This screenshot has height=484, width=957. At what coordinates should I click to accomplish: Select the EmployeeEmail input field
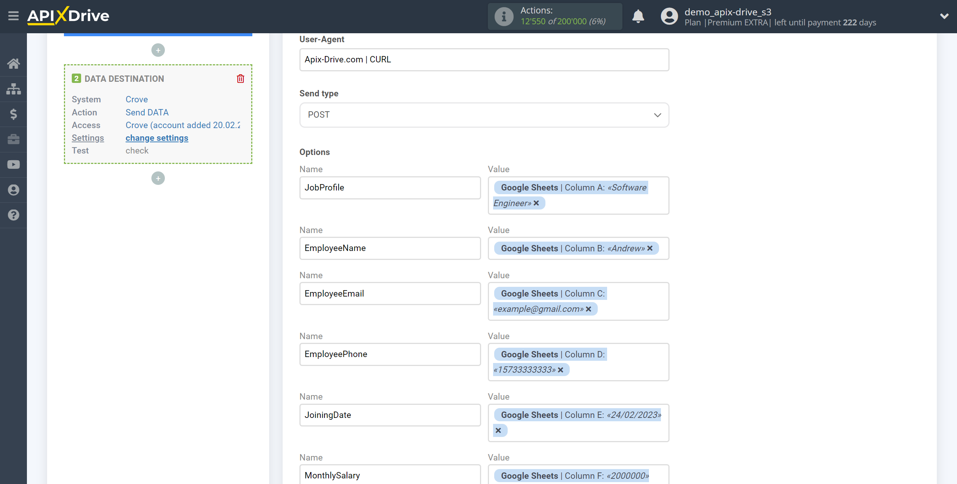(x=390, y=293)
